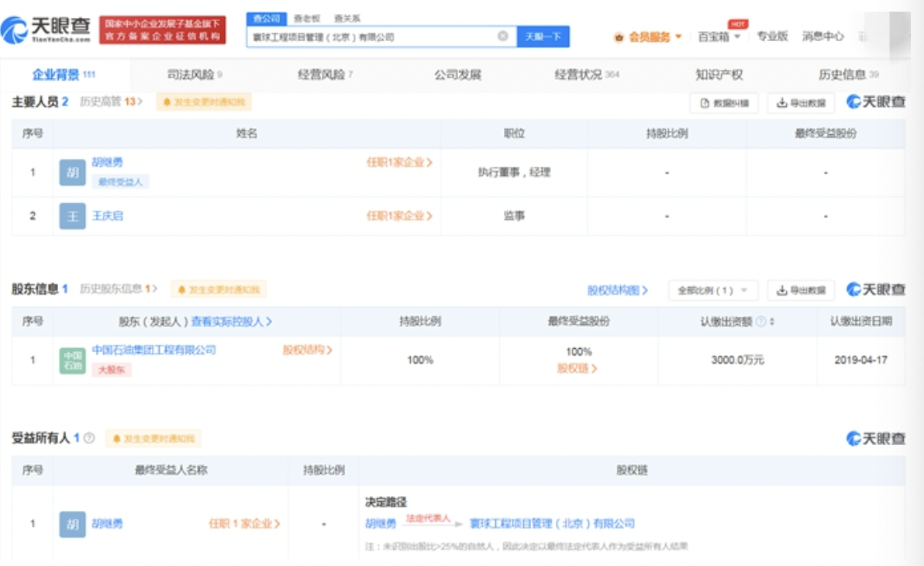Click 数据纠错 button in 主要人员 section
Image resolution: width=924 pixels, height=566 pixels.
click(x=724, y=103)
